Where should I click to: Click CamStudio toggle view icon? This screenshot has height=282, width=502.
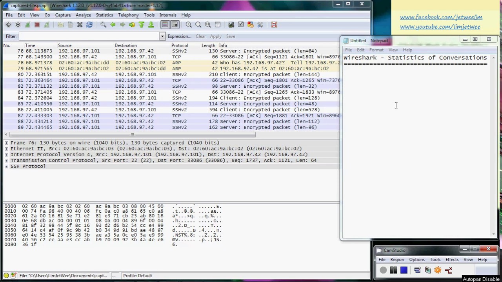coord(417,270)
